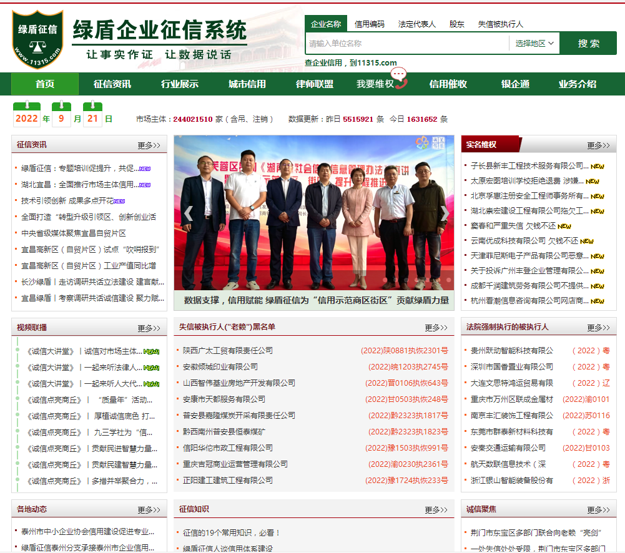This screenshot has width=625, height=553.
Task: Click the year 2022 calendar badge
Action: [x=27, y=115]
